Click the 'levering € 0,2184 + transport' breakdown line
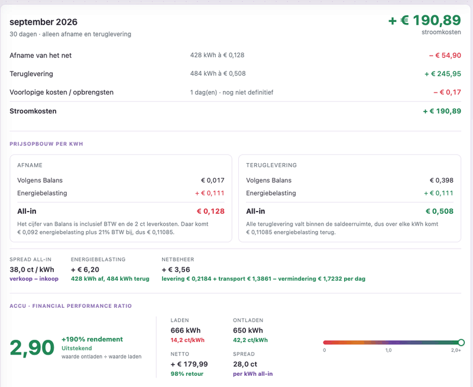Viewport: 473px width, 387px height. point(263,279)
